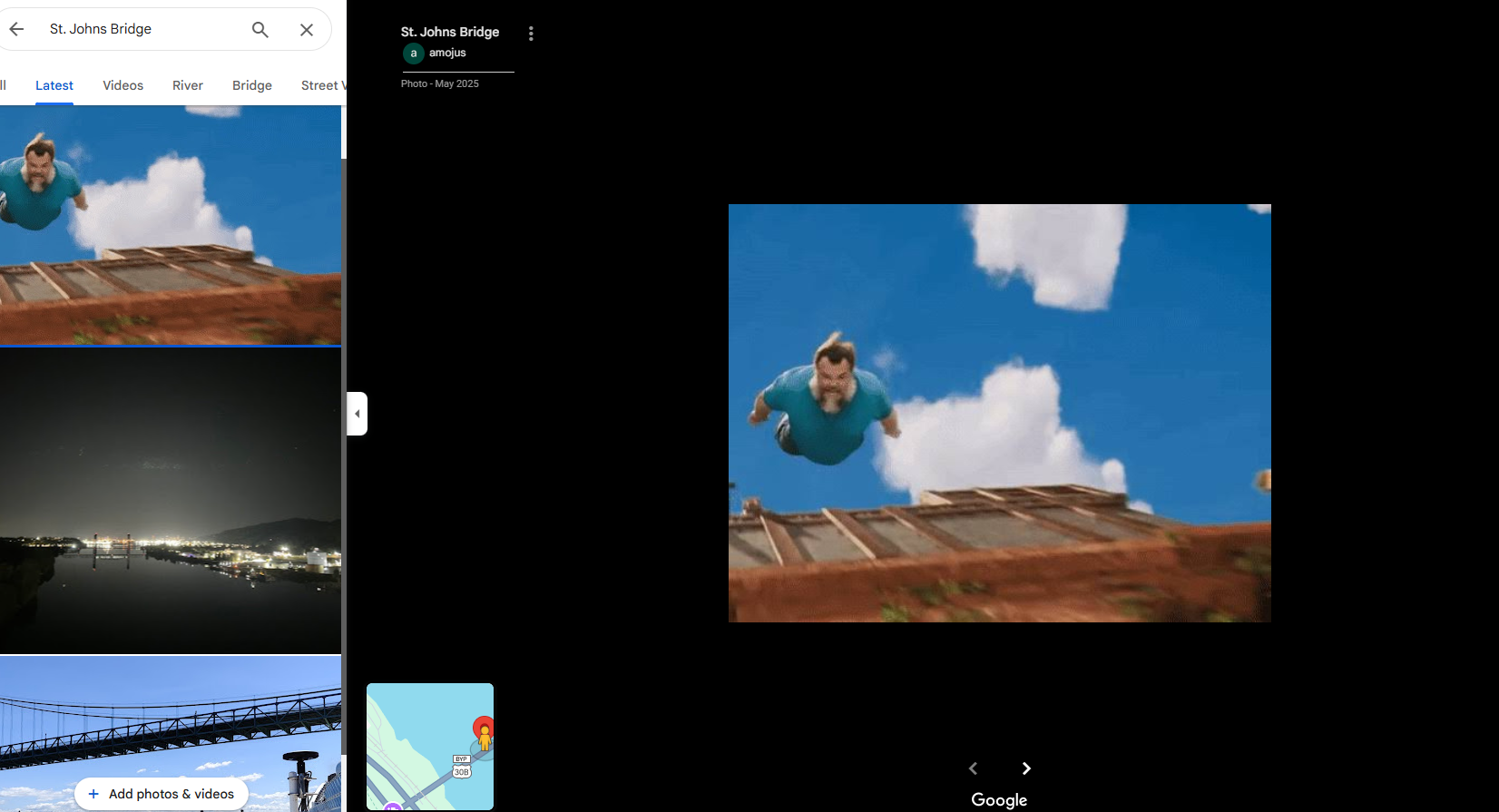
Task: Switch to the Videos tab
Action: tap(122, 85)
